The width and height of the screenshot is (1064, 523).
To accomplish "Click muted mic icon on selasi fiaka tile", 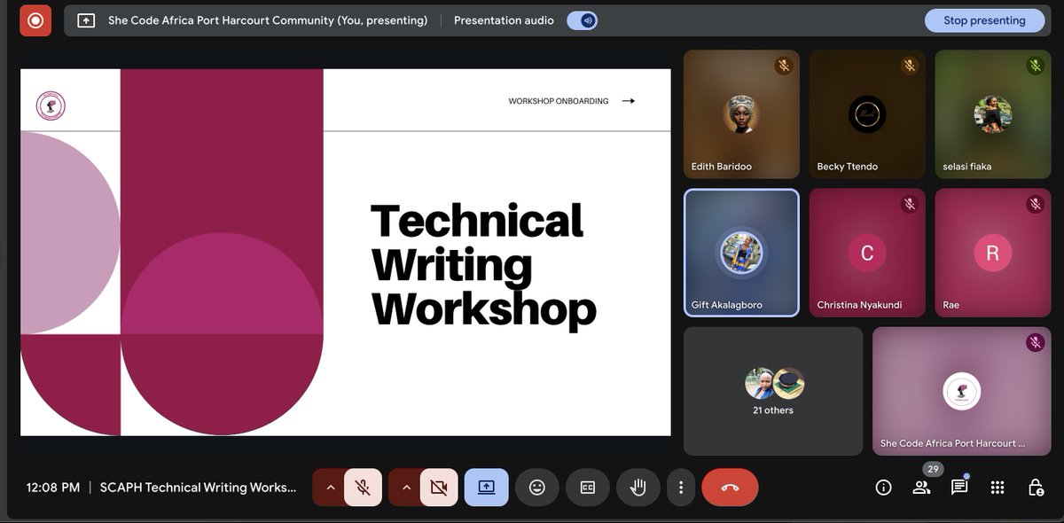I will 1035,66.
